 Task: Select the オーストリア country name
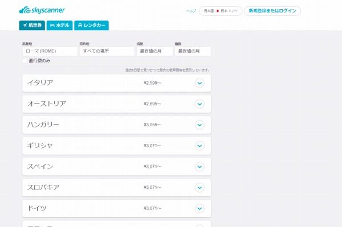47,104
